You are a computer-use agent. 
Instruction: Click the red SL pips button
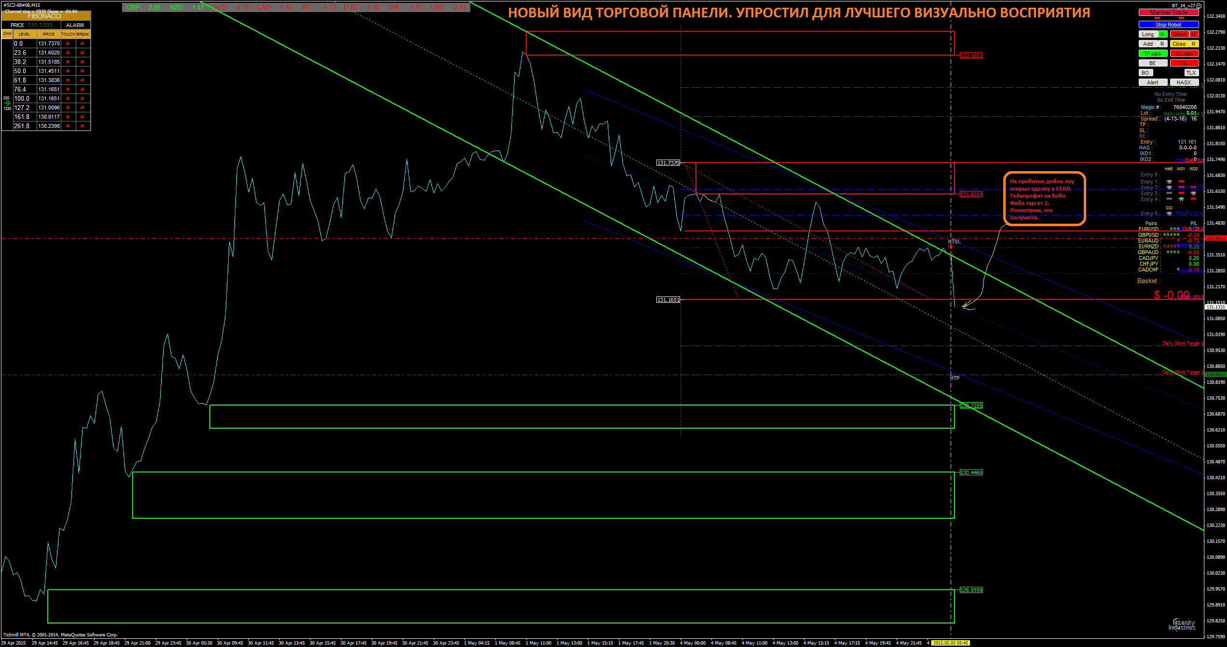[x=1184, y=54]
